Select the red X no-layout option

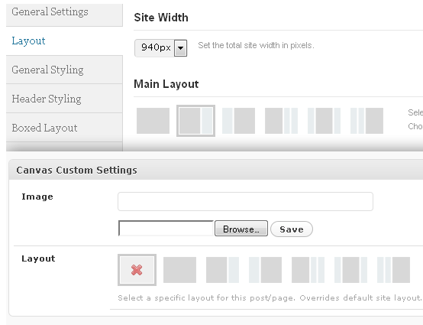[137, 270]
